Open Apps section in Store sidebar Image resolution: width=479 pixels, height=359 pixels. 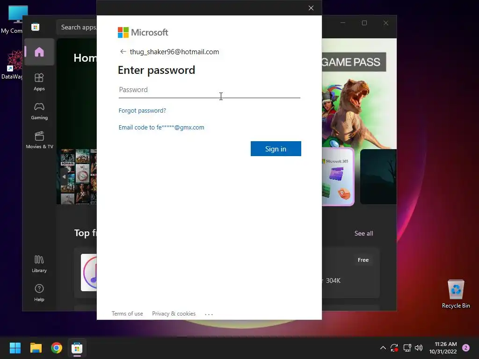pos(39,82)
